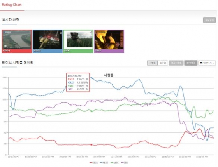Click tooltip time 10:37:40 PM
The image size is (218, 167).
click(74, 76)
